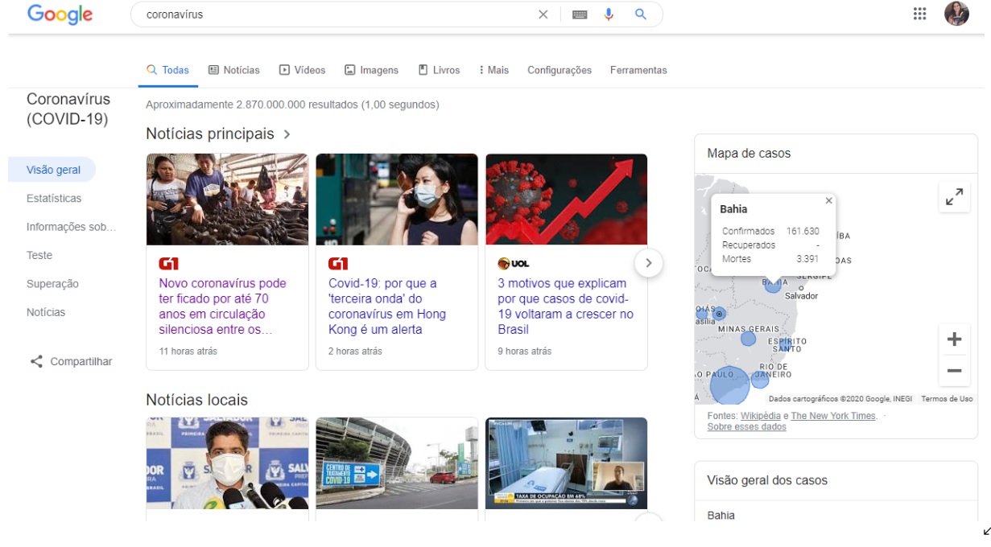Select Estatísticas in the left sidebar

click(54, 199)
